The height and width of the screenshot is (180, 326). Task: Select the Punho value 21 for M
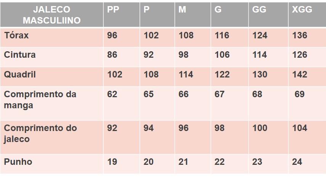click(183, 162)
